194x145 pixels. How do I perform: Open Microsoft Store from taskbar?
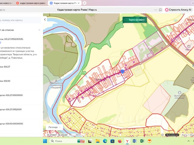(x=112, y=141)
